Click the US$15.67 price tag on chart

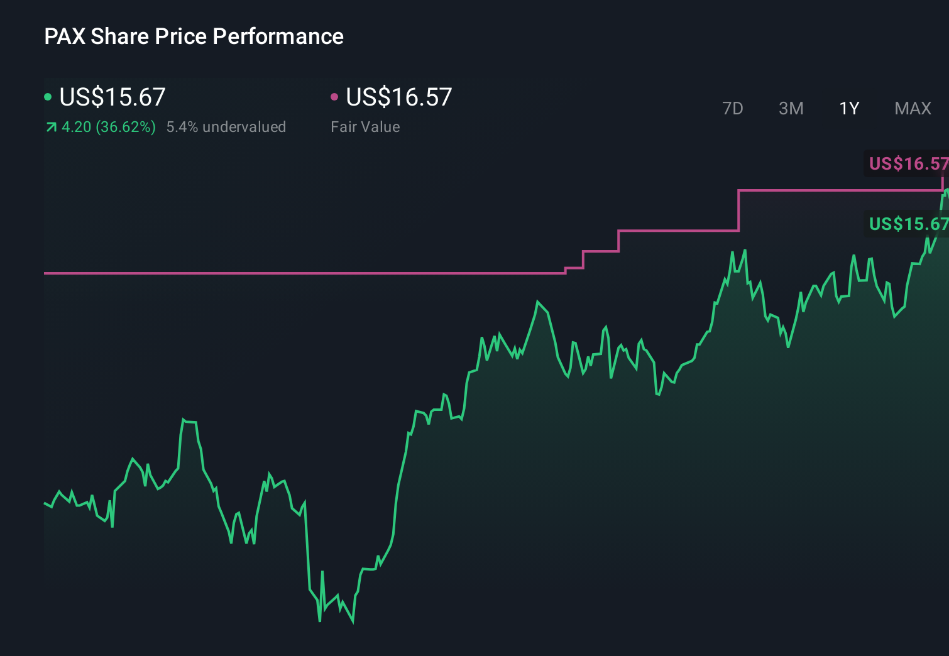908,224
